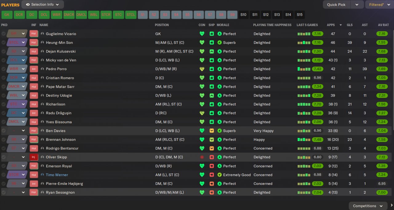Screen dimensions: 394x210
Task: Toggle the picked checkmark for Heung-Min Son
Action: point(3,43)
